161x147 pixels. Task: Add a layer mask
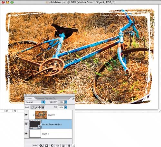[46, 145]
